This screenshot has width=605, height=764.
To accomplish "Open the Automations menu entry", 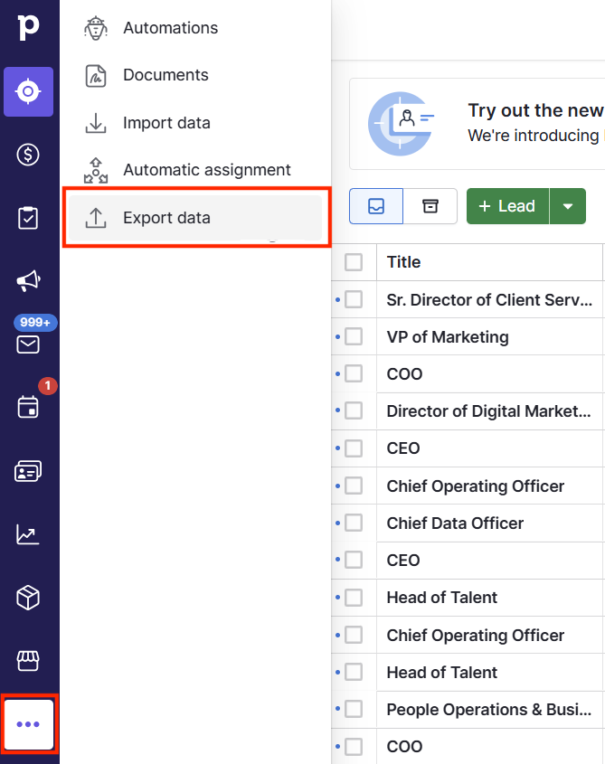I will (195, 28).
